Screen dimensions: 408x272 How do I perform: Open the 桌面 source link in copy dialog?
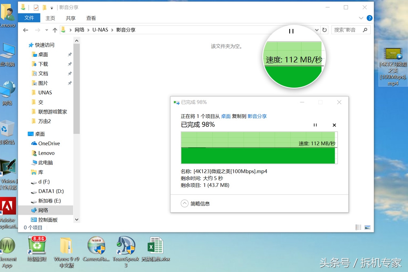226,116
